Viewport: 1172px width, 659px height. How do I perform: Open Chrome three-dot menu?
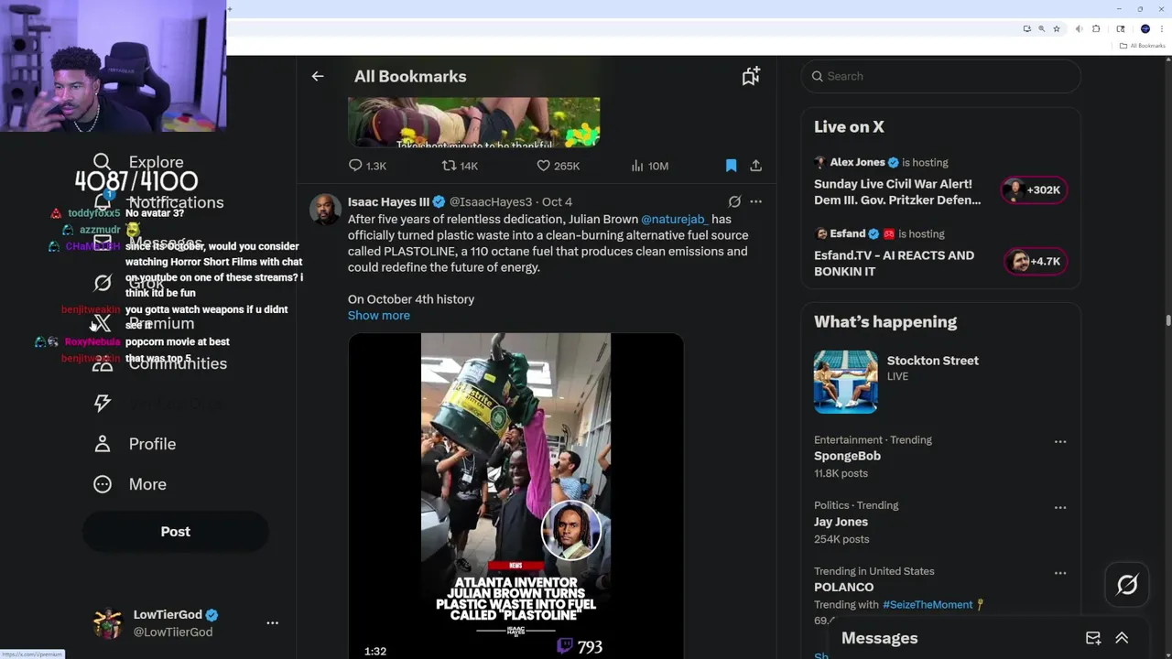pyautogui.click(x=1162, y=29)
